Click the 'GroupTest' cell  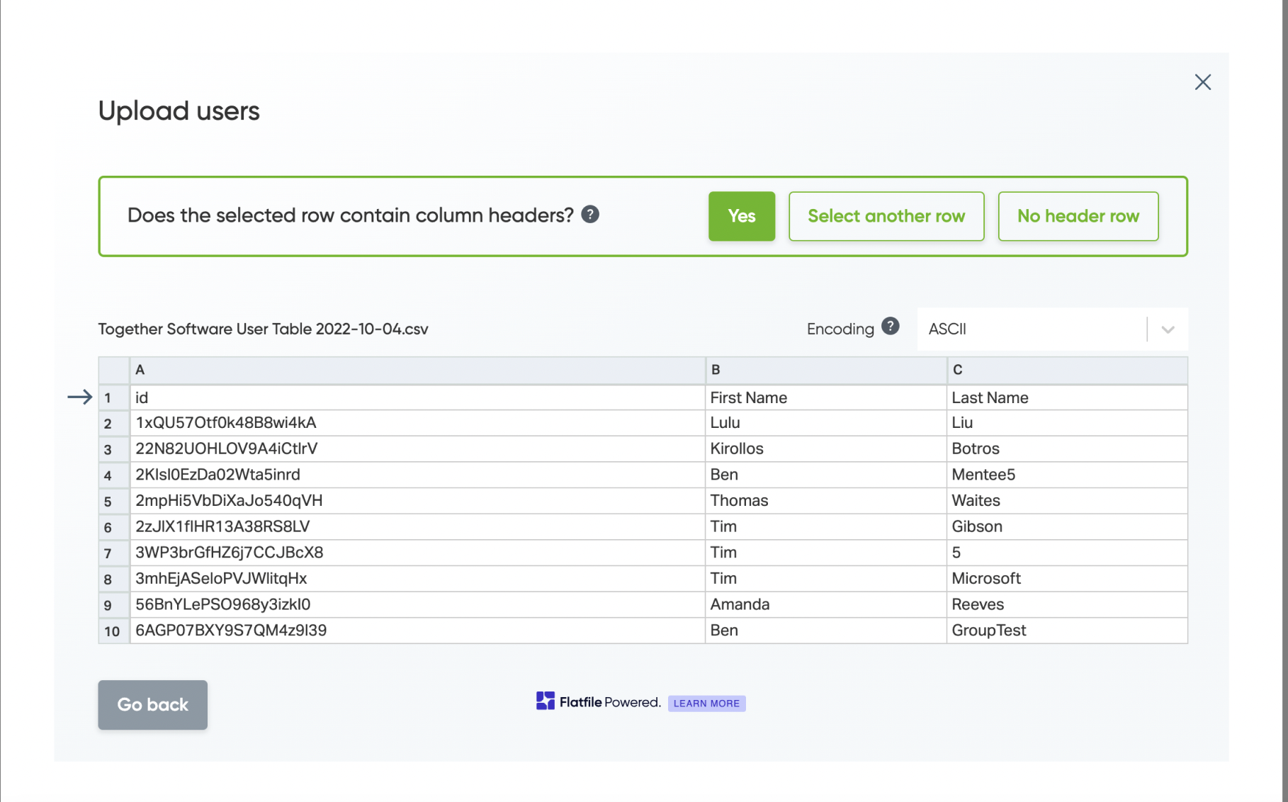point(1067,631)
